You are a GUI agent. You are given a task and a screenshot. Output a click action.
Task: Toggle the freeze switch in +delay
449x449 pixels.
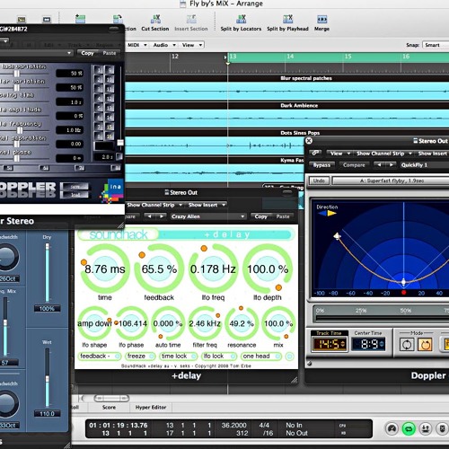click(x=140, y=357)
